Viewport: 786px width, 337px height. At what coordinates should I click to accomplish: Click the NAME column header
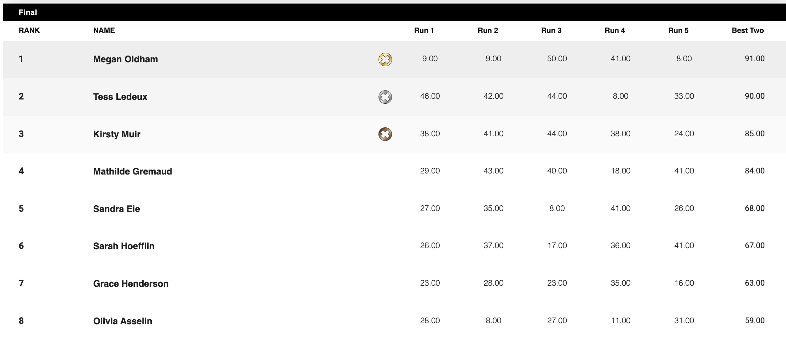pyautogui.click(x=104, y=30)
